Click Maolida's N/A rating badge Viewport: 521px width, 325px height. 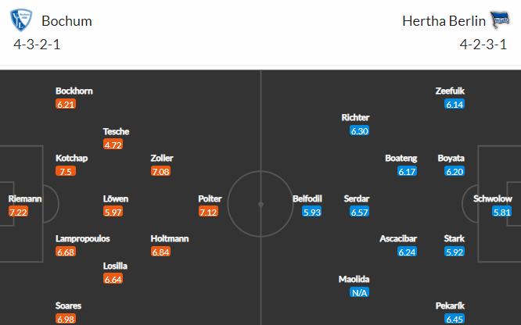360,292
